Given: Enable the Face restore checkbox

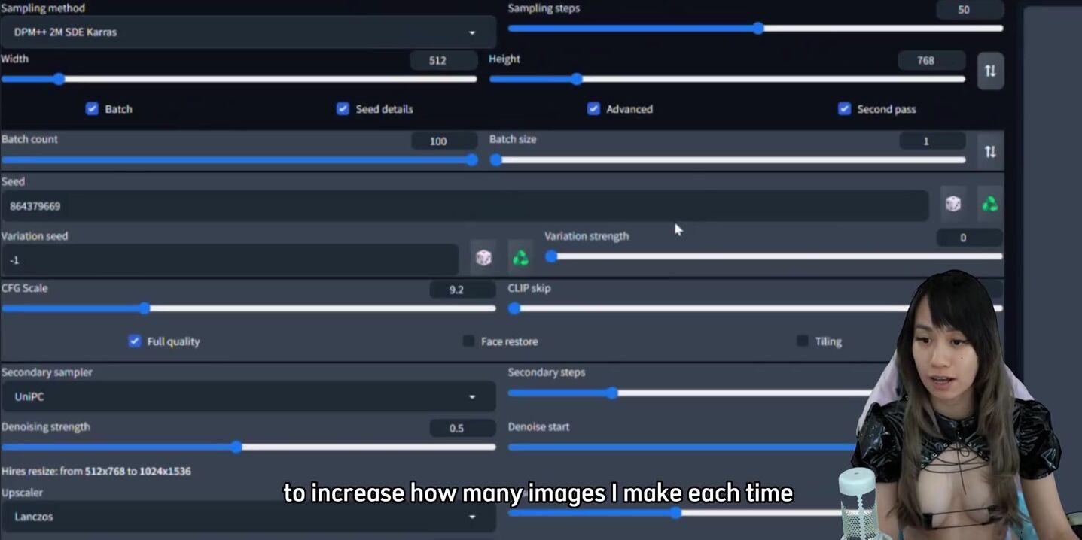Looking at the screenshot, I should coord(468,341).
